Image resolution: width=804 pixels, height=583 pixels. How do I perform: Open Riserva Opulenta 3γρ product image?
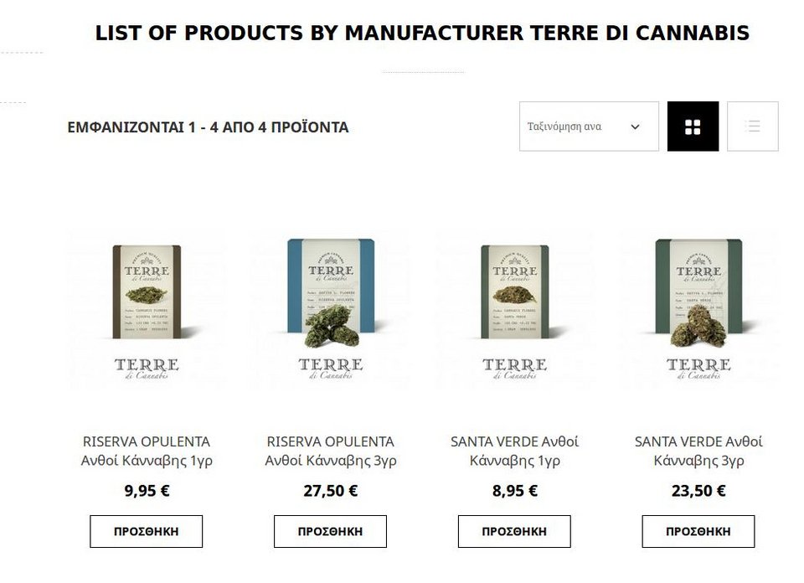pyautogui.click(x=330, y=310)
